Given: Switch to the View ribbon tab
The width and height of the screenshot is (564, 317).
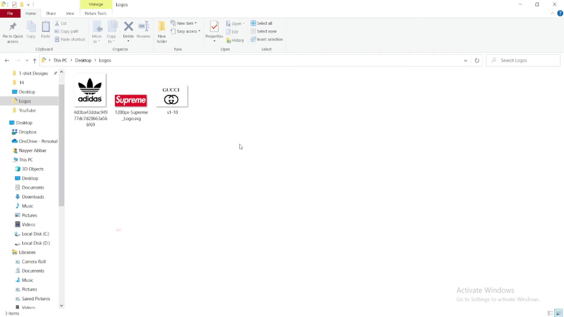Looking at the screenshot, I should pyautogui.click(x=70, y=13).
